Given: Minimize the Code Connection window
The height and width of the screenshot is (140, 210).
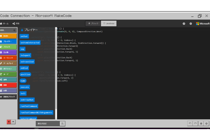Looking at the screenshot, I should coord(192,16).
